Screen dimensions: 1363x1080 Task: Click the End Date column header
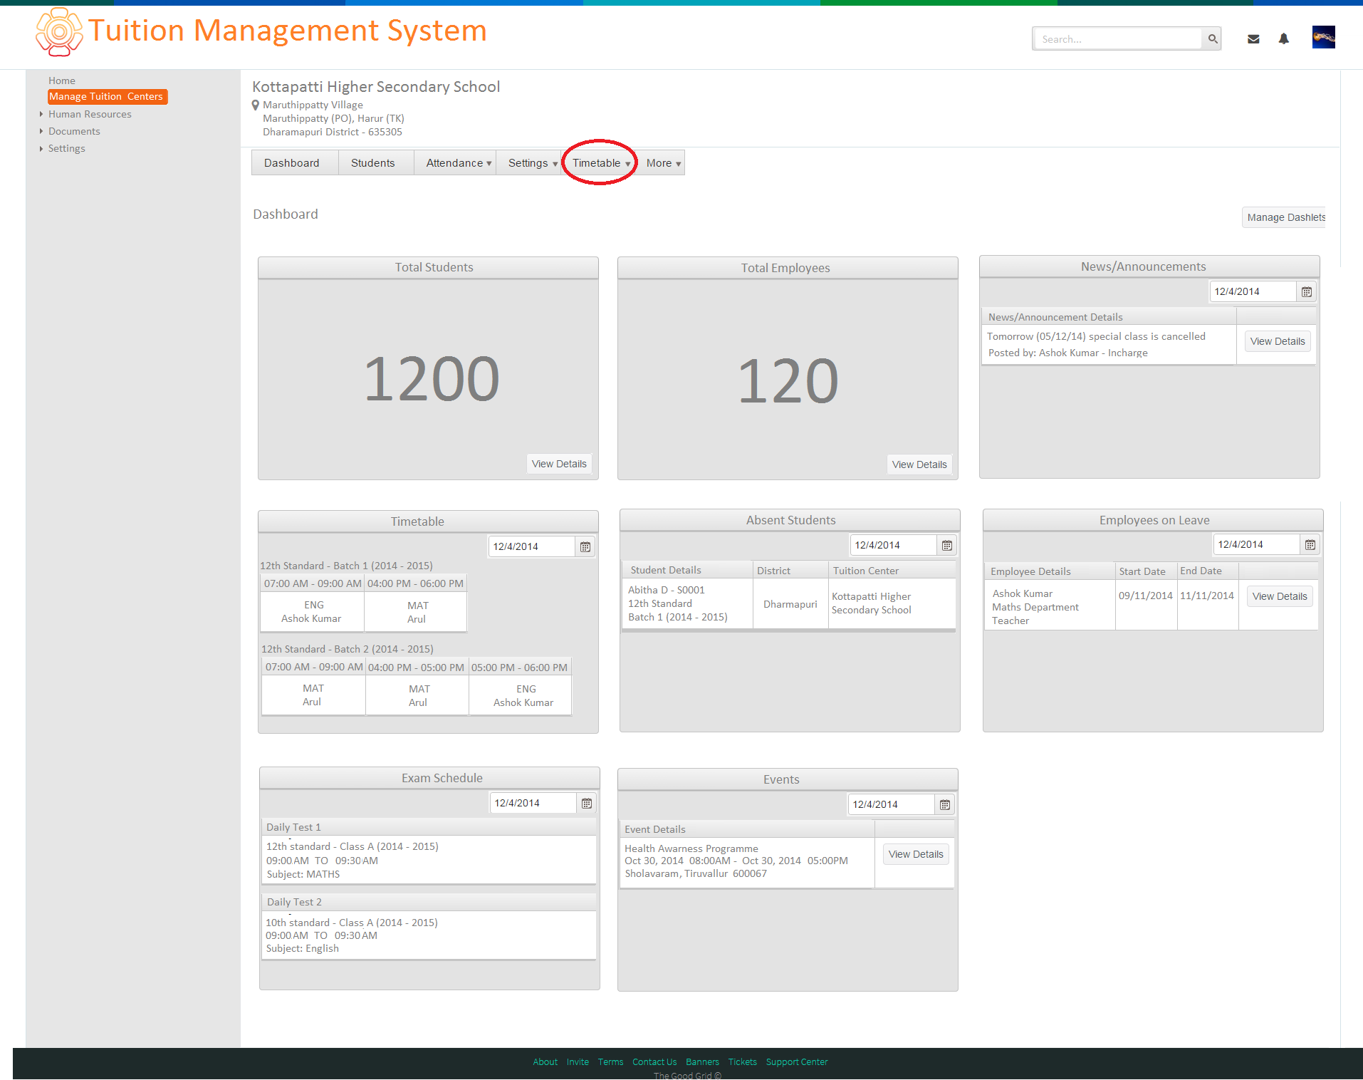tap(1208, 571)
